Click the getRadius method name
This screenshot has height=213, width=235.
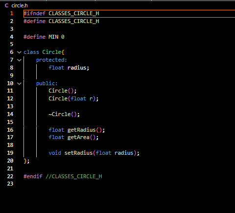click(81, 130)
